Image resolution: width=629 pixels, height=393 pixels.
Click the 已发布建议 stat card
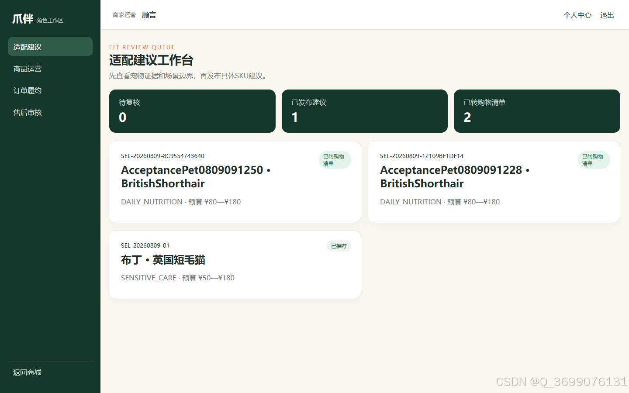[x=365, y=111]
